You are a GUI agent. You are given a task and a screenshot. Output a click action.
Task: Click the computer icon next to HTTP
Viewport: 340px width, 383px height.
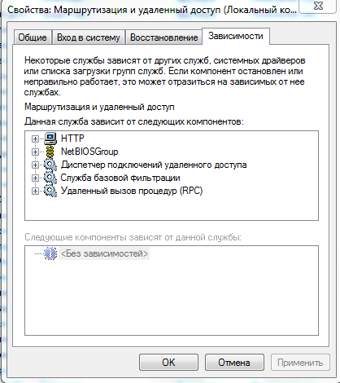50,139
